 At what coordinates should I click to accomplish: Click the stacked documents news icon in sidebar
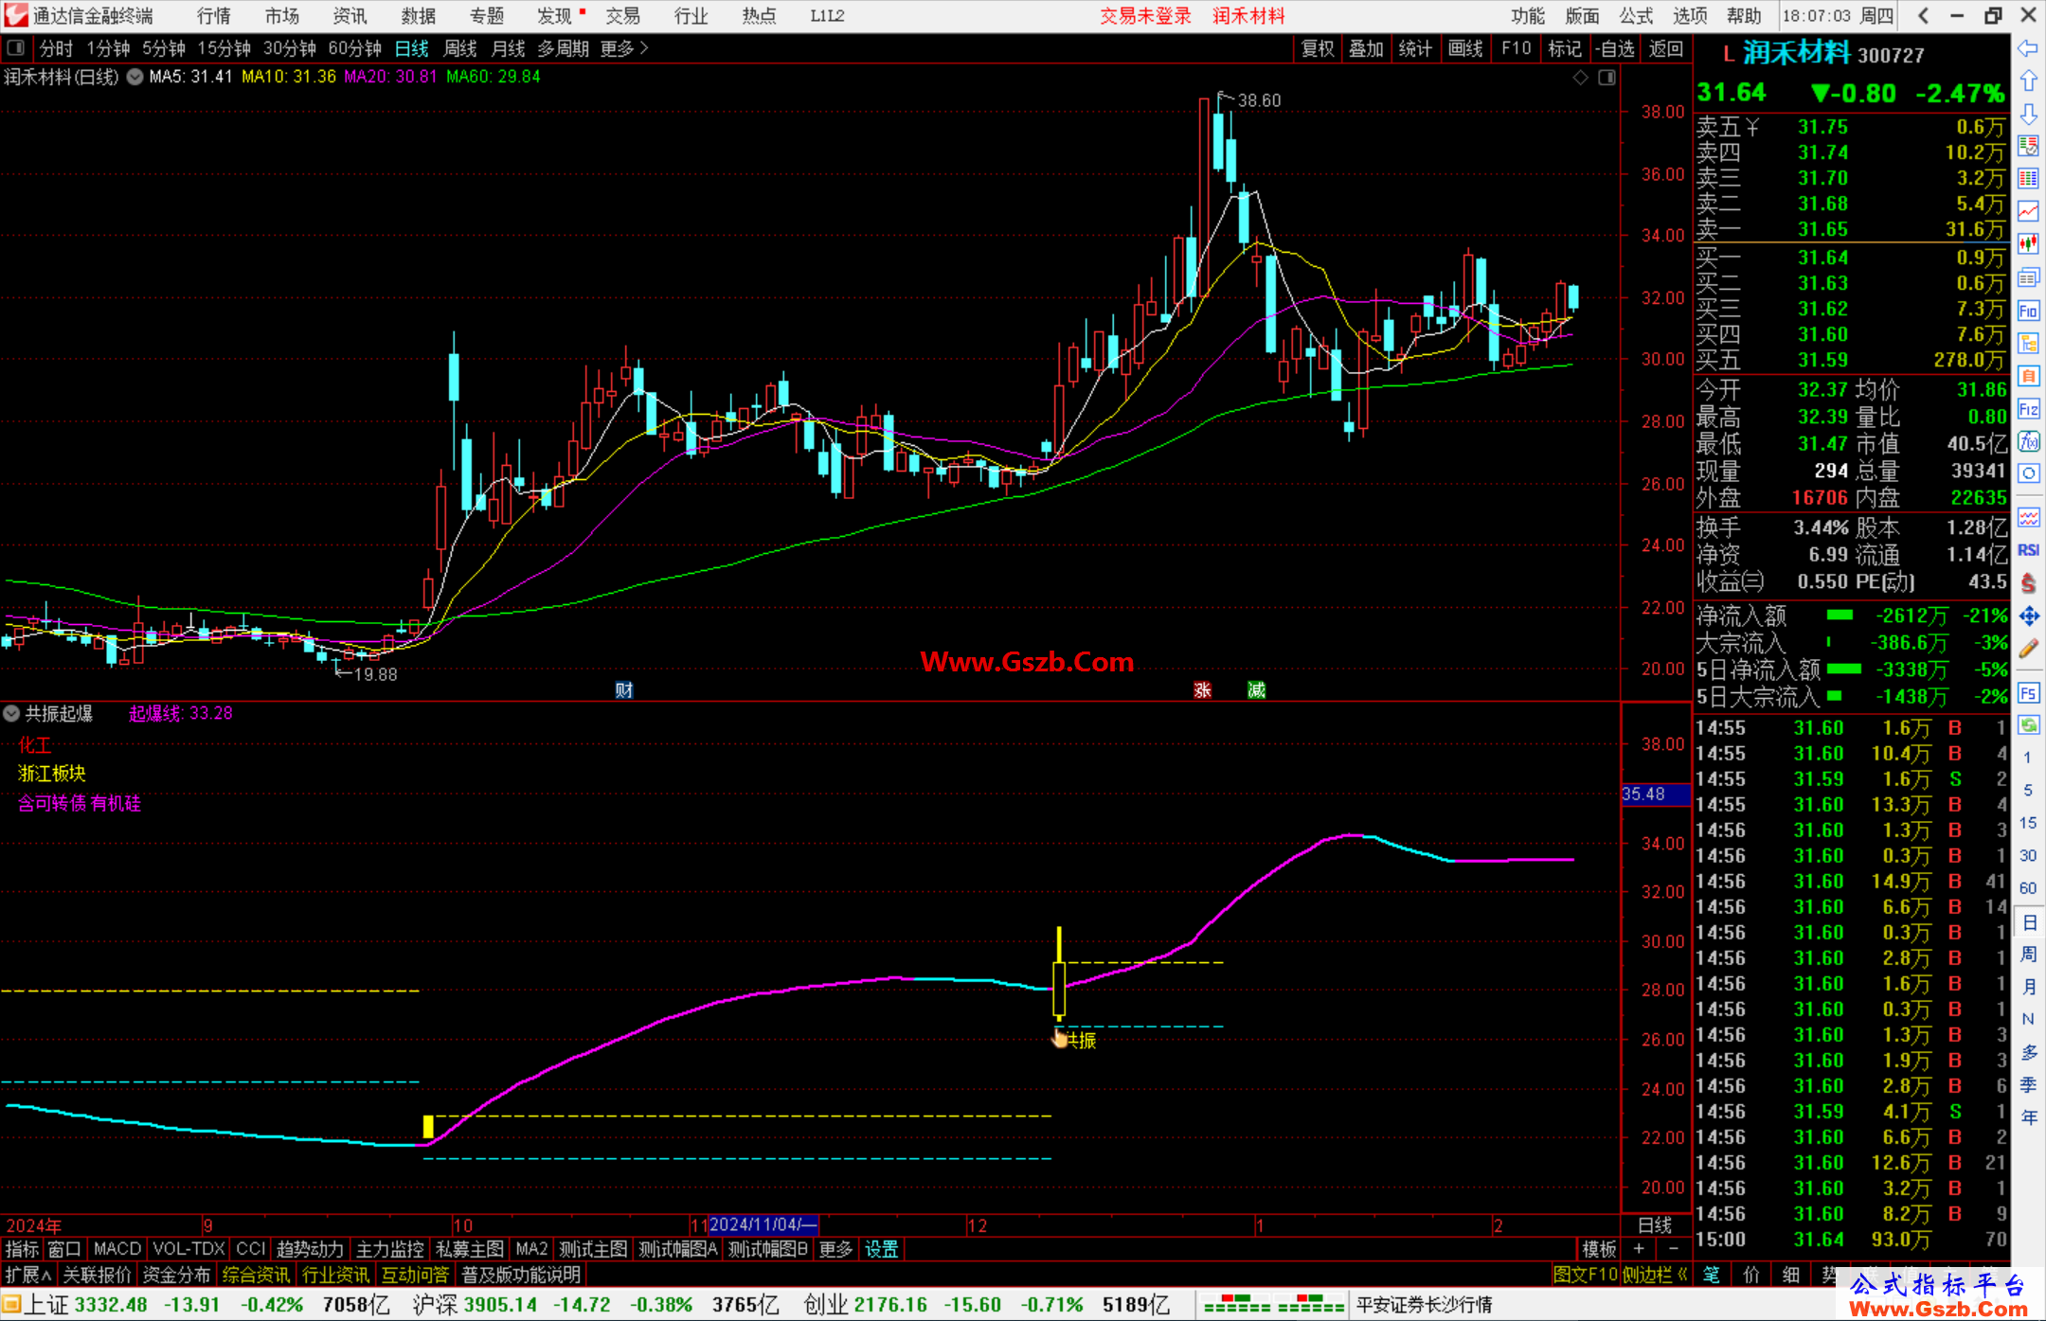click(2028, 277)
